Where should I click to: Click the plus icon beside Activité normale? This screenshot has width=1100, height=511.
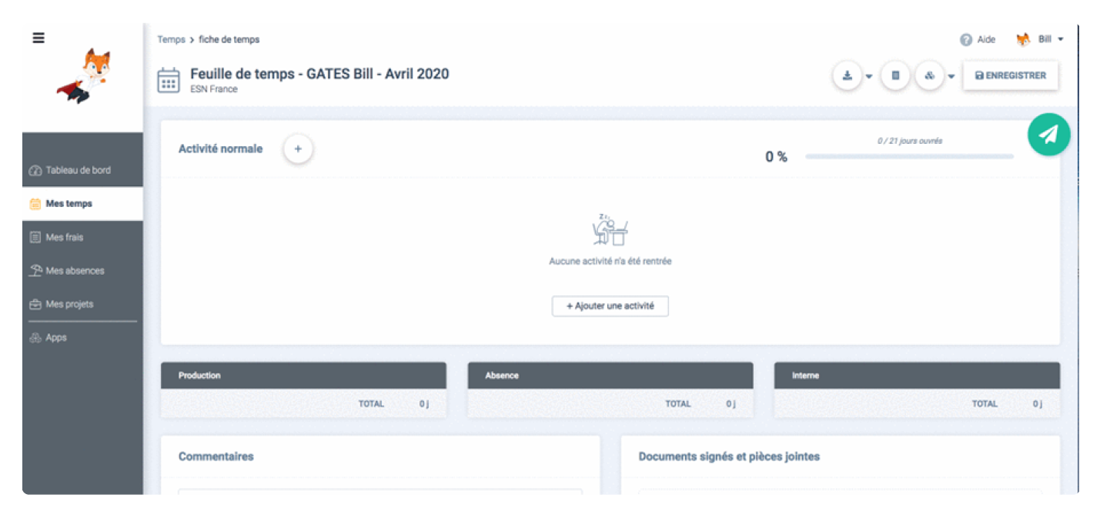tap(298, 149)
